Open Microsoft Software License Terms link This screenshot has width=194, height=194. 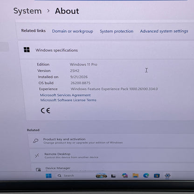click(69, 100)
